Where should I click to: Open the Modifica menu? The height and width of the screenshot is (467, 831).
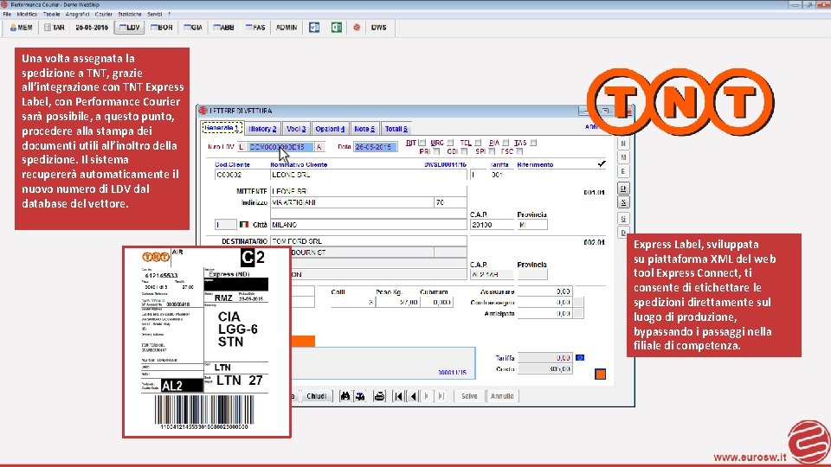27,14
